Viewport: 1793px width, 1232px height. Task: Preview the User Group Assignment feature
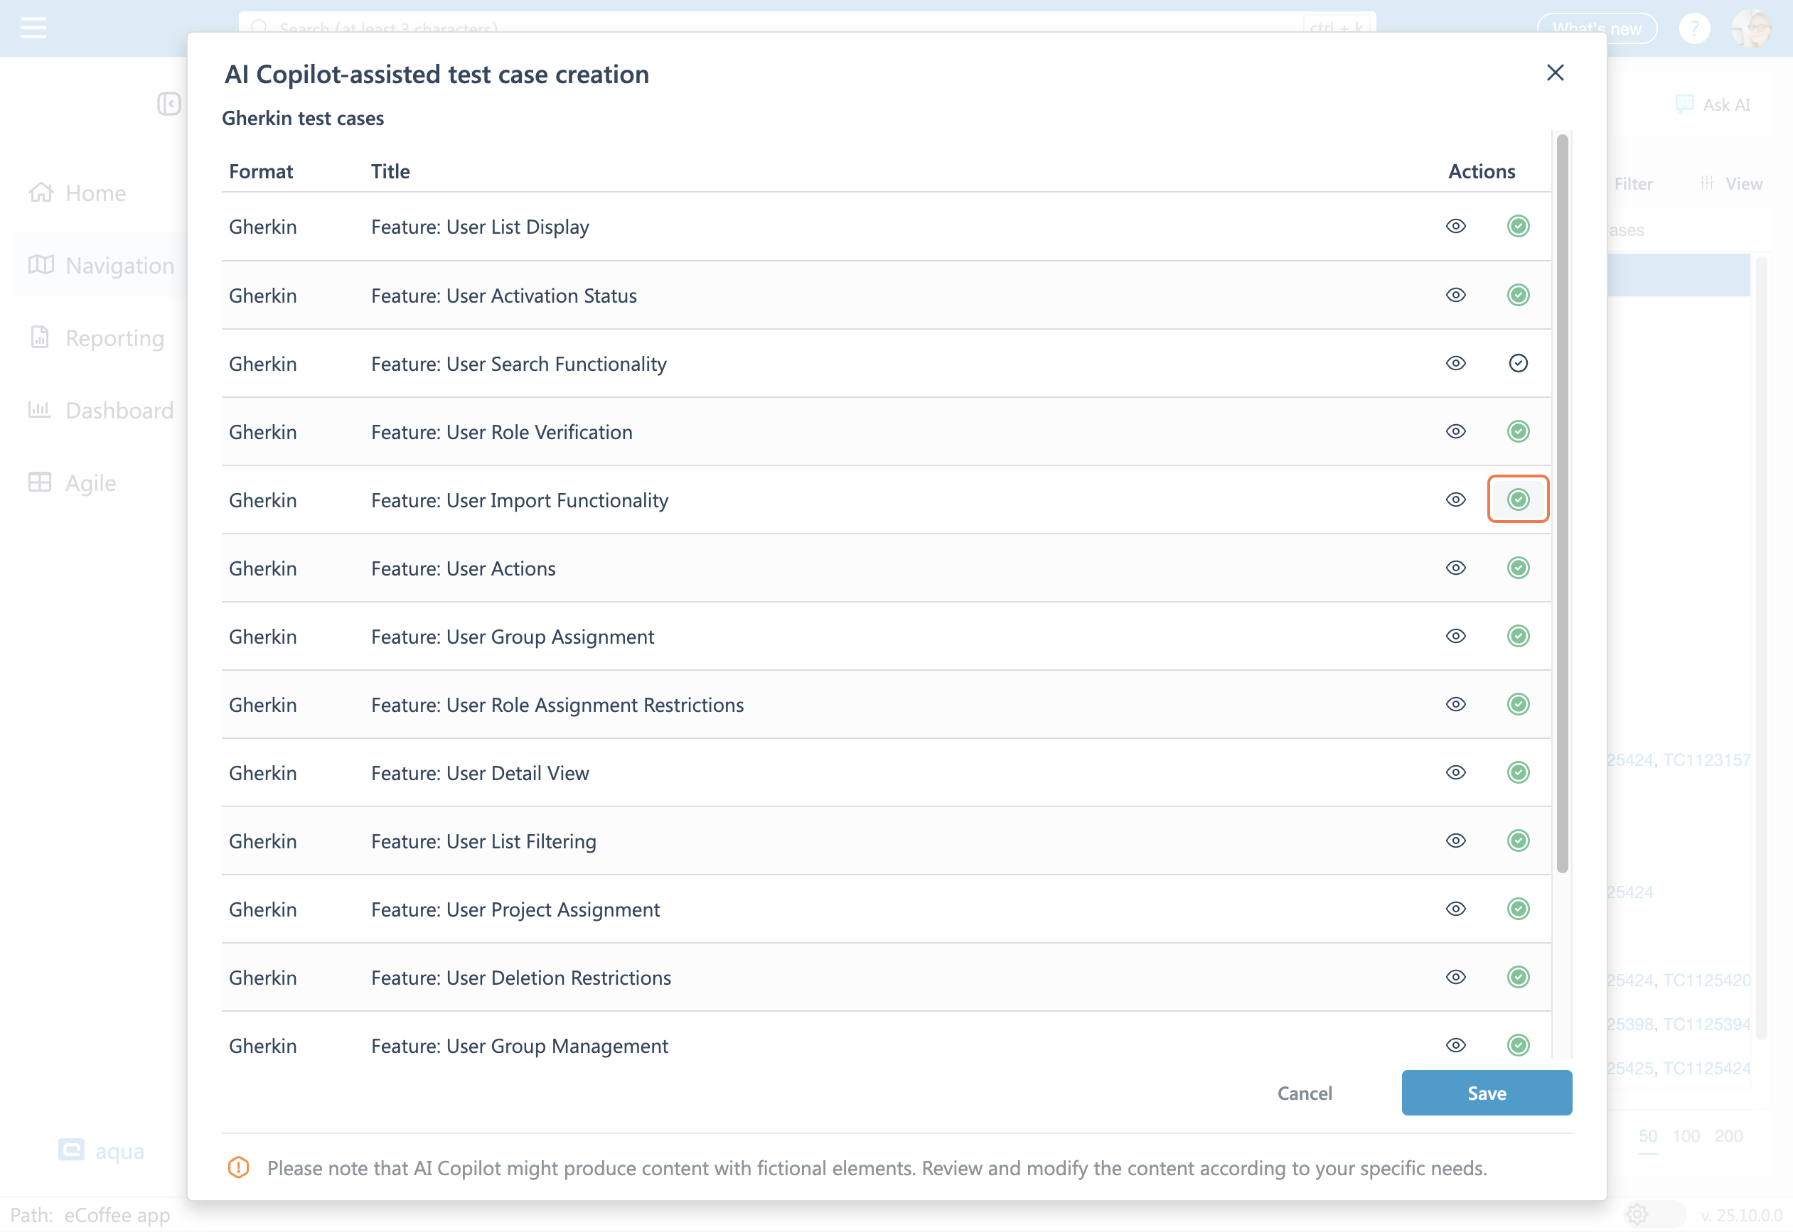pyautogui.click(x=1455, y=636)
